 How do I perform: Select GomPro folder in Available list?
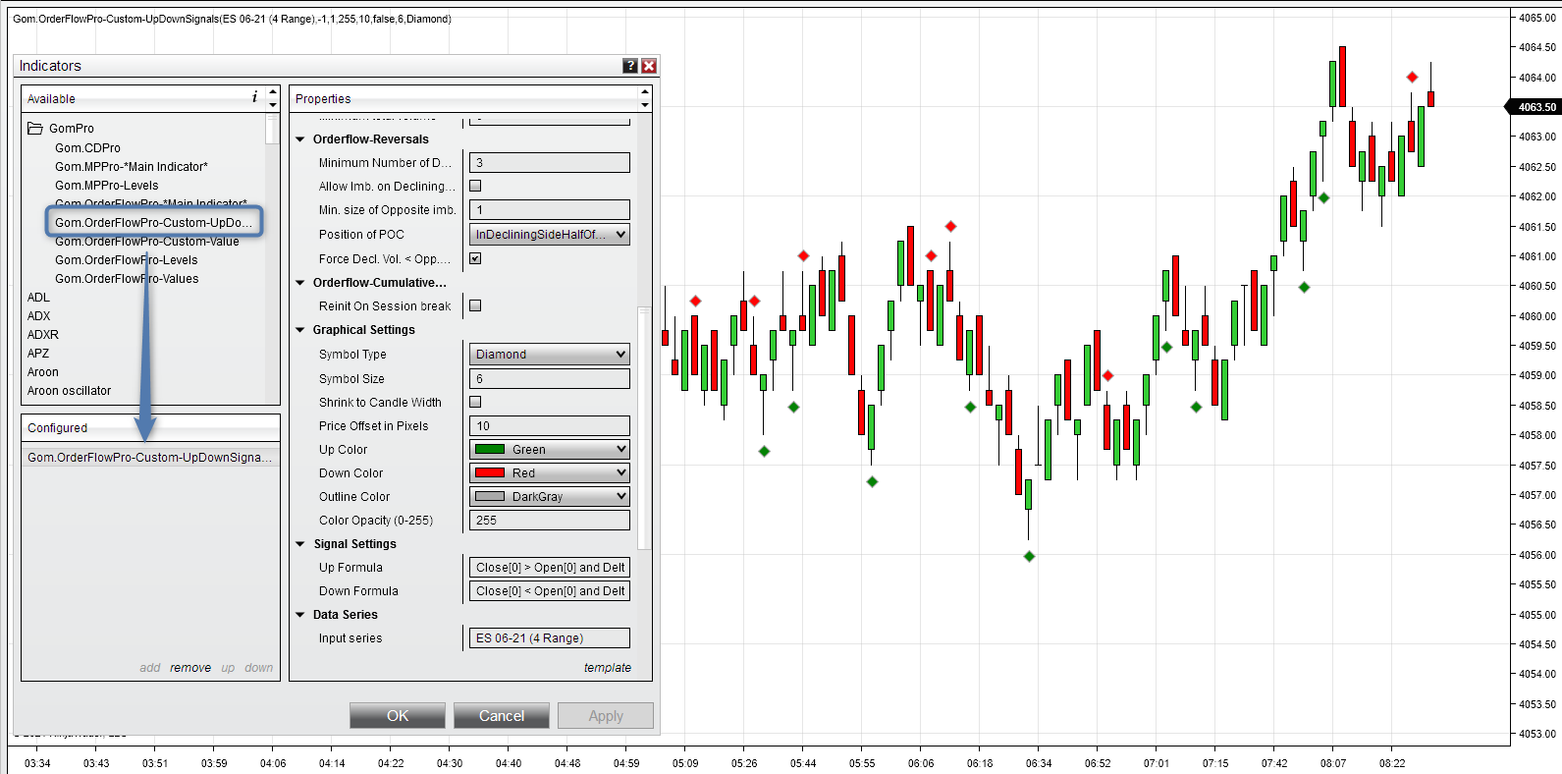click(x=72, y=129)
